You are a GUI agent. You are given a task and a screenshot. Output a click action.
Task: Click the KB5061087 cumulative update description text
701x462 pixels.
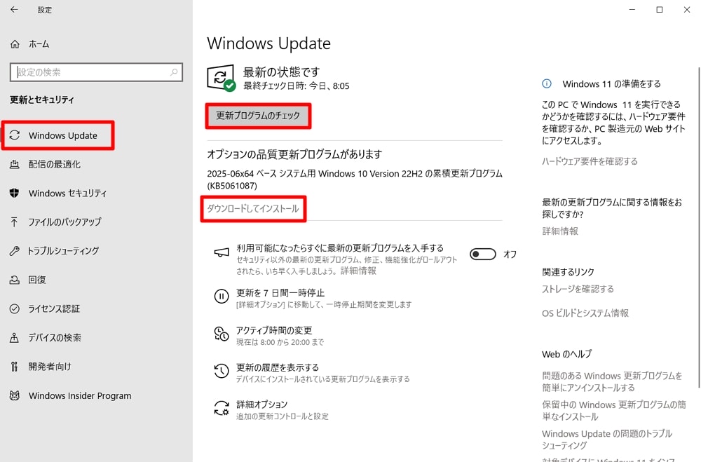pos(355,179)
